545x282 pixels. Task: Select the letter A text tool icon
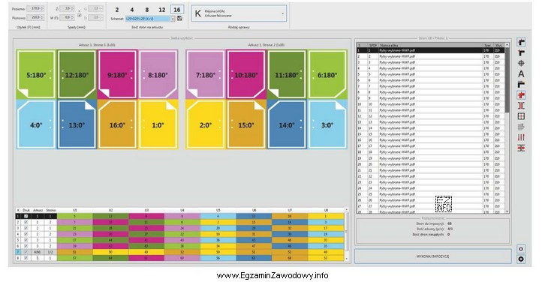[x=521, y=74]
